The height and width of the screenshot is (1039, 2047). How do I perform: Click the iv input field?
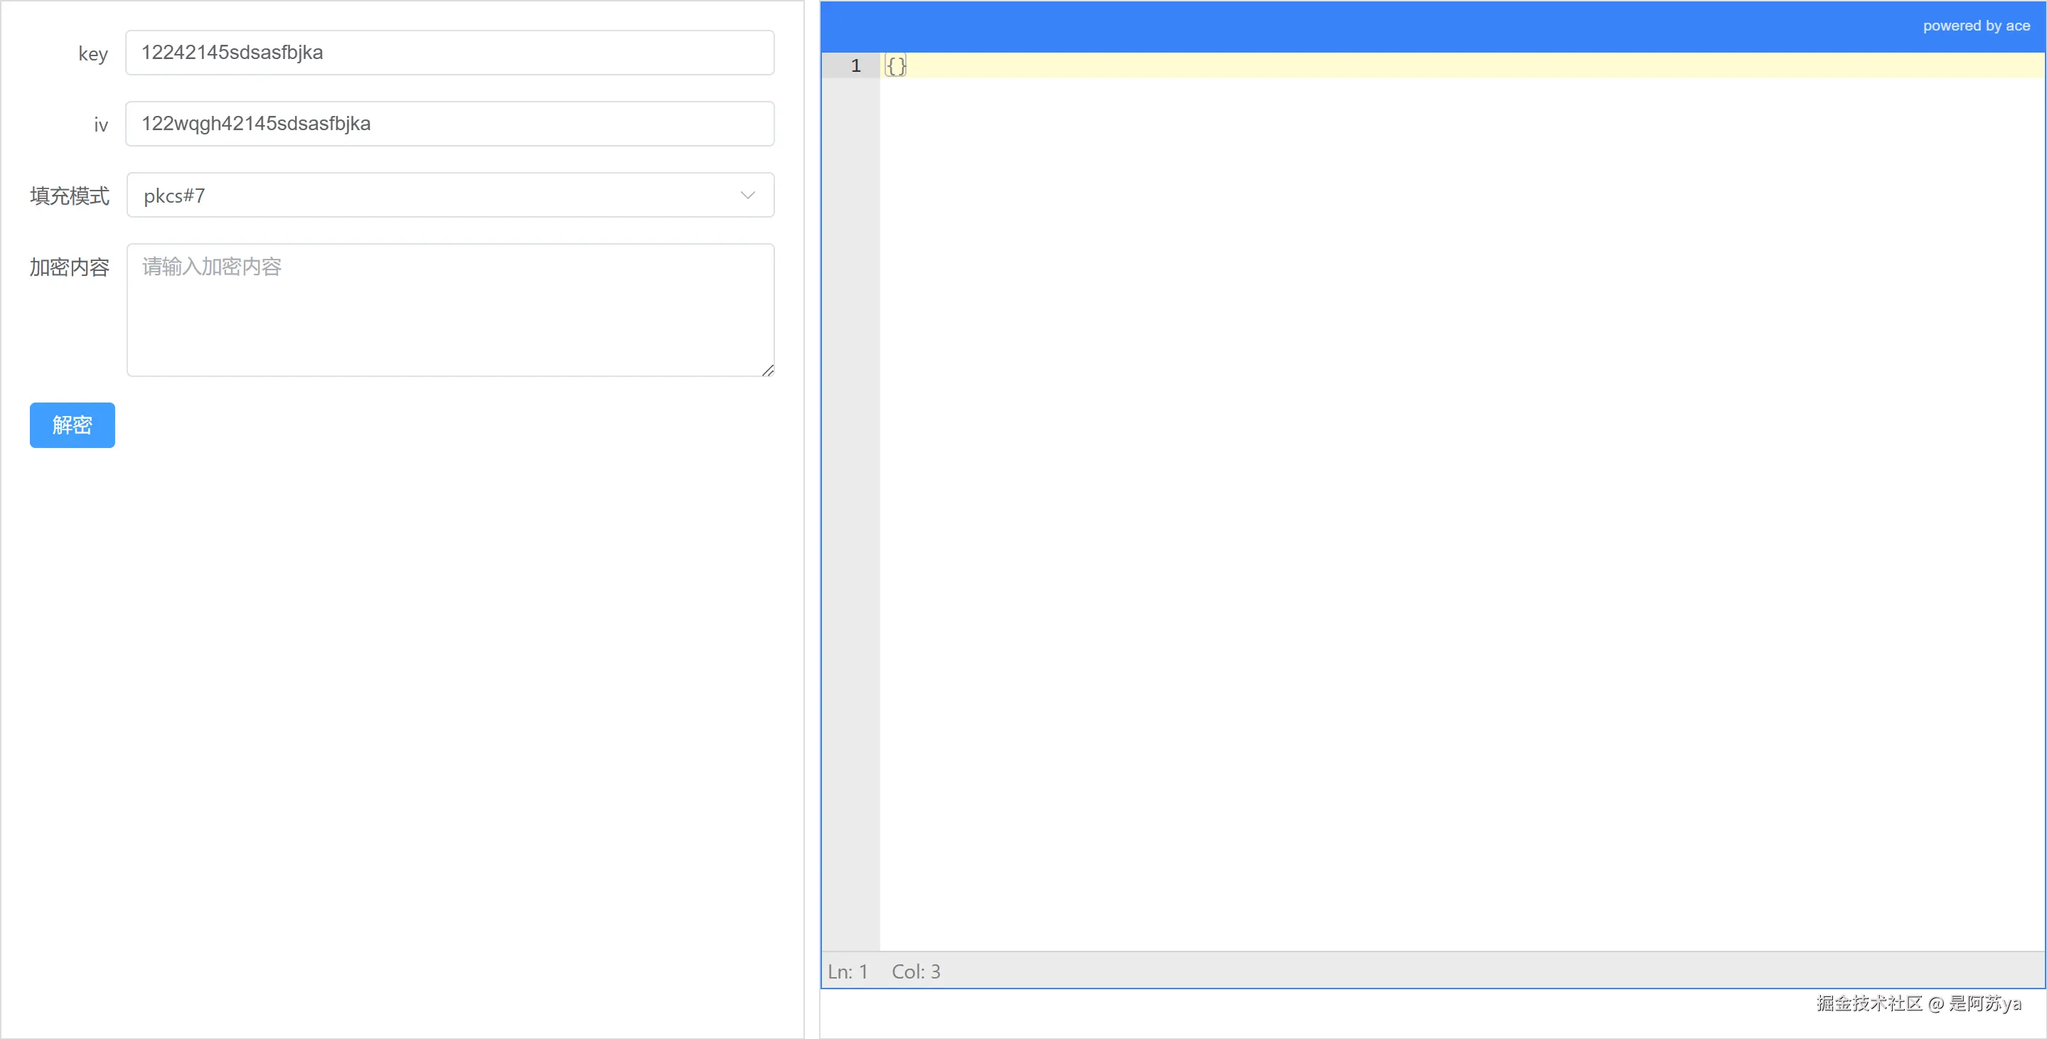(449, 123)
